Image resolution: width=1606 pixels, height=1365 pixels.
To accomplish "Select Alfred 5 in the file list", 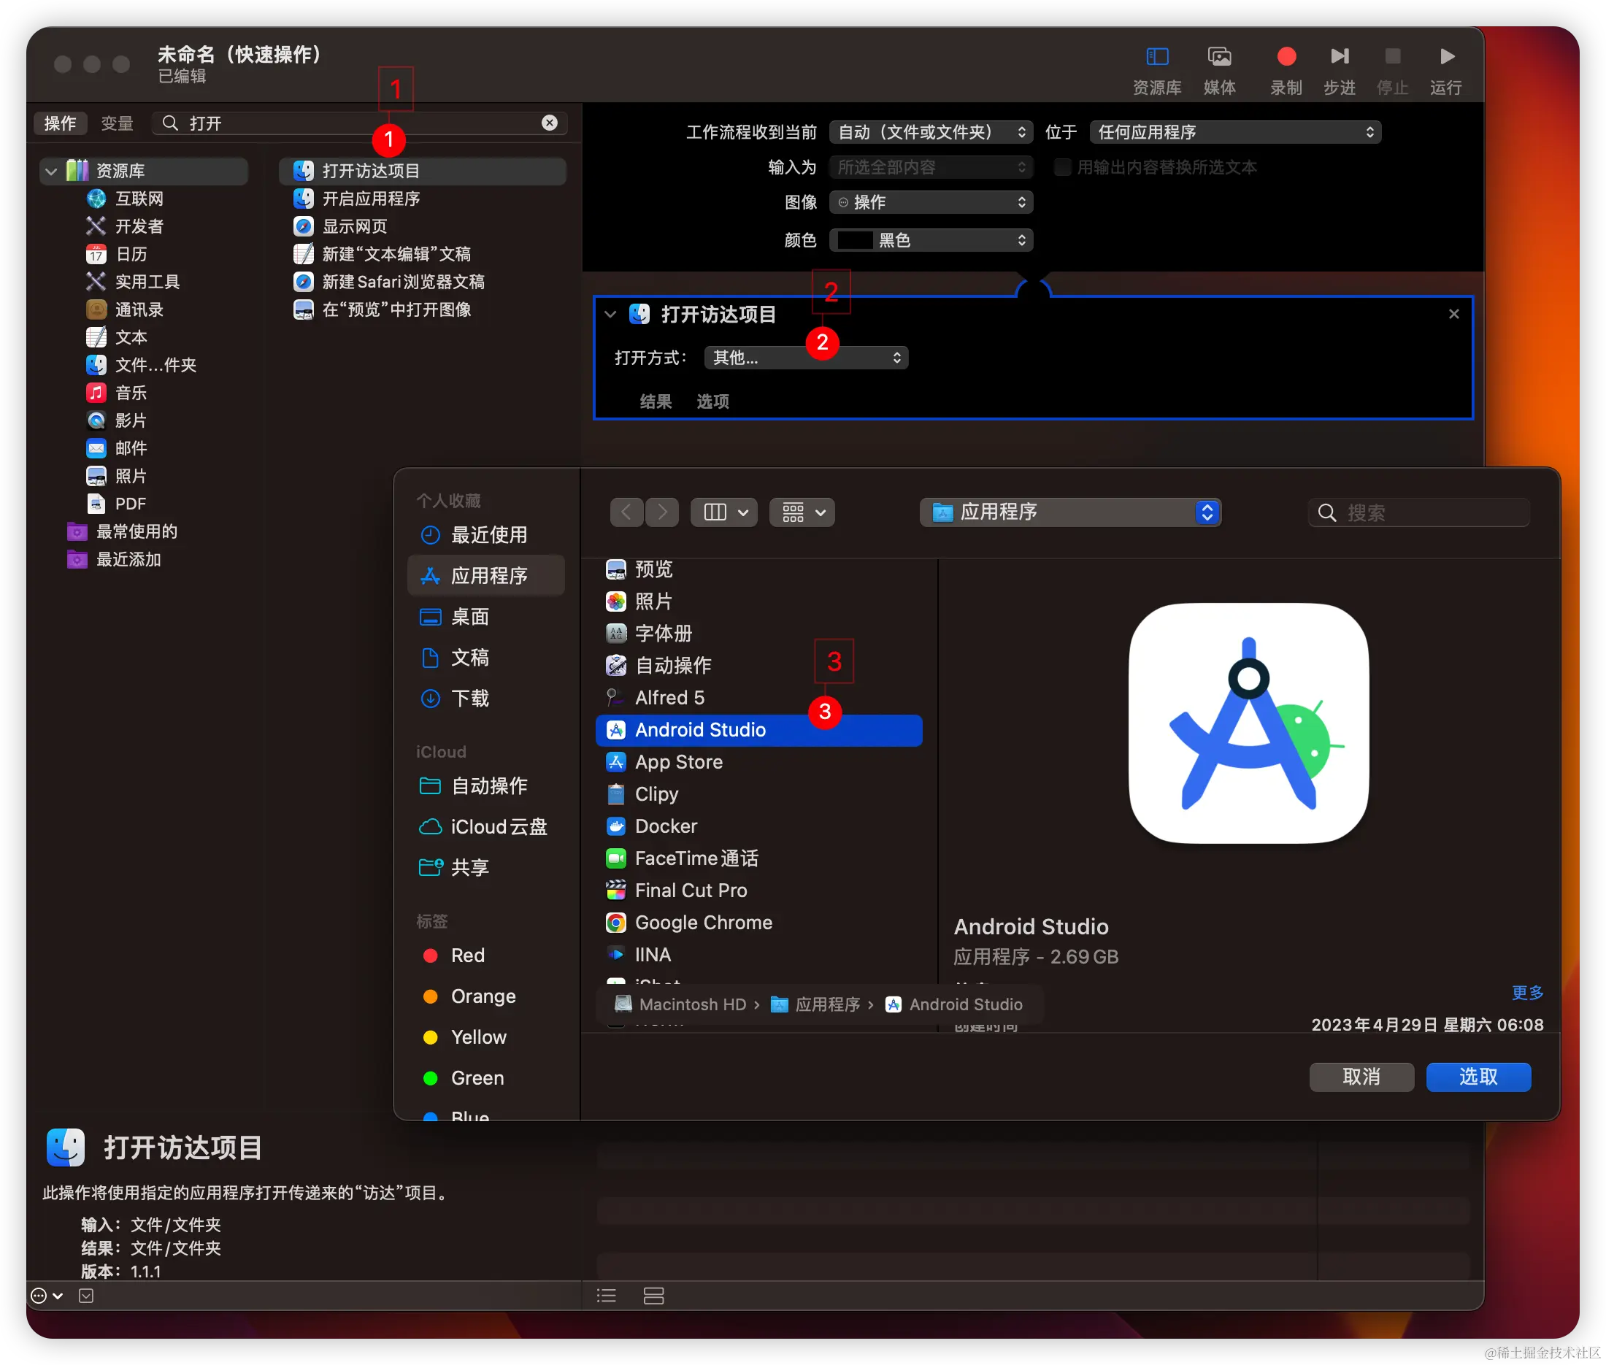I will [x=758, y=698].
